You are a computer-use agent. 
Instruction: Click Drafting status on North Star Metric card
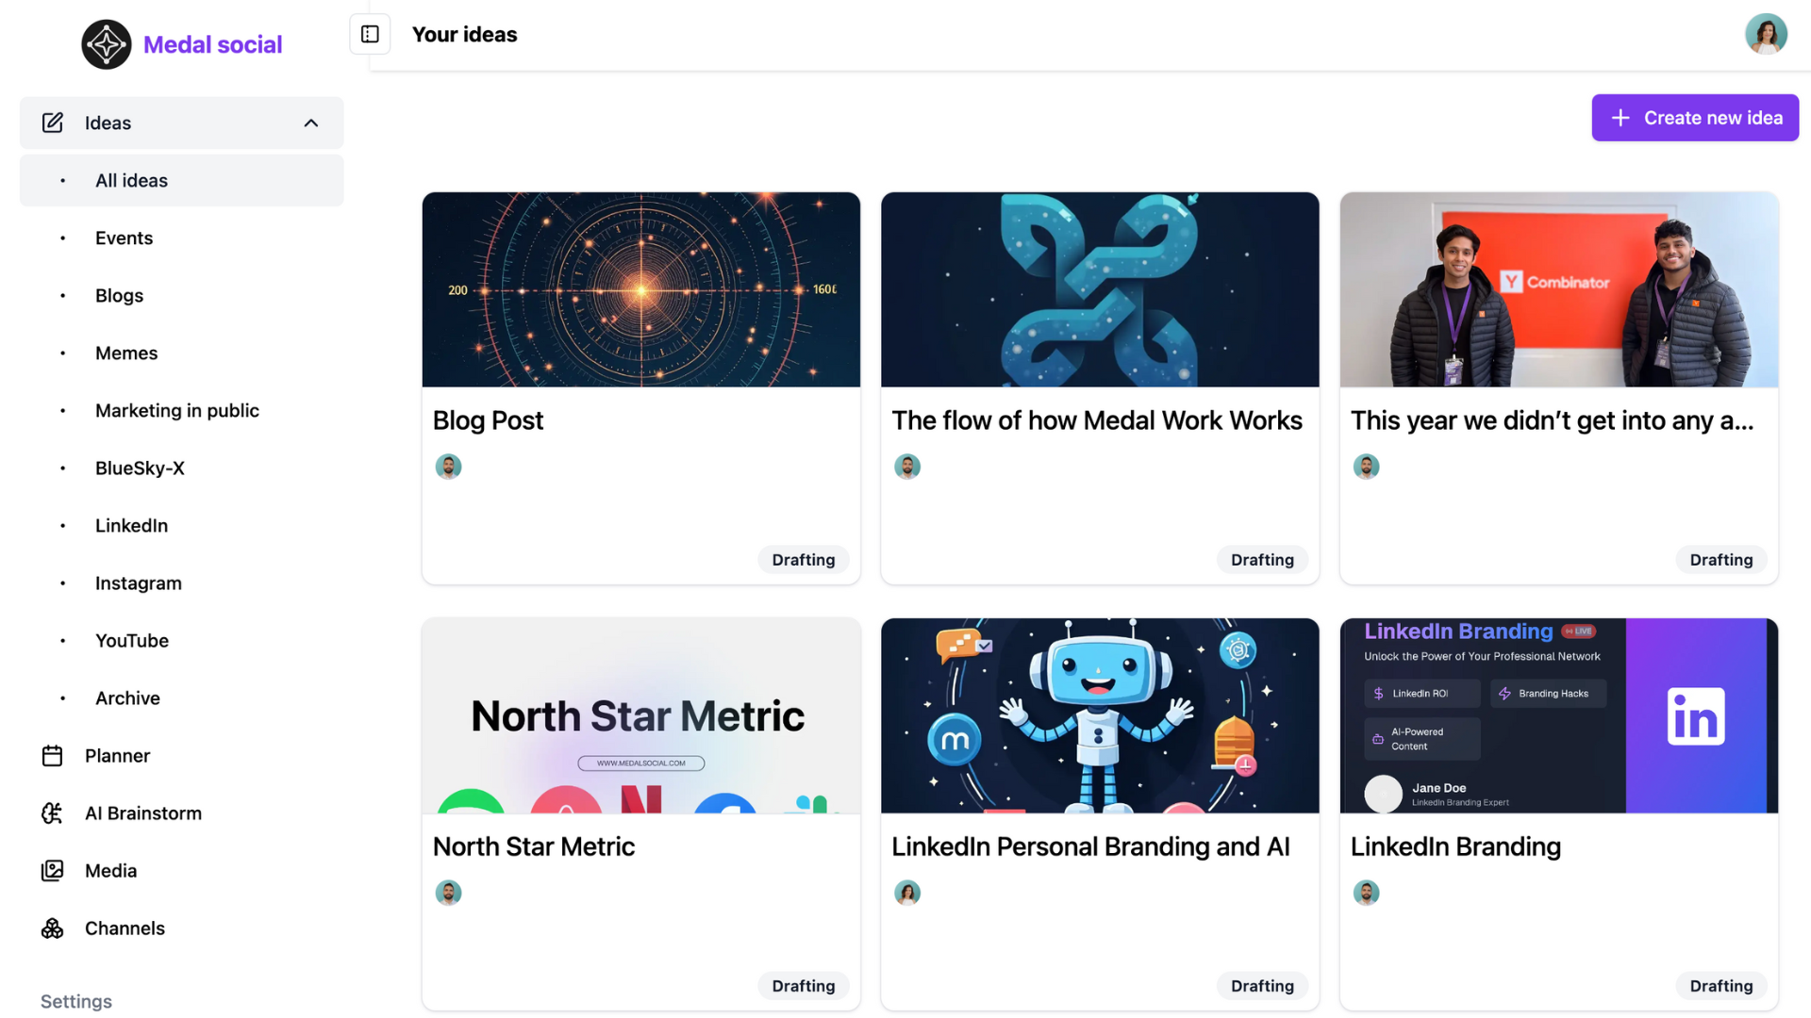(803, 986)
